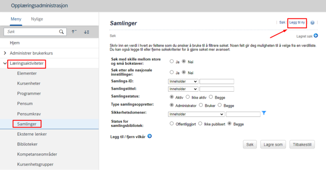Select Ja for case-sensitive search
The image size is (326, 170).
(x=172, y=61)
